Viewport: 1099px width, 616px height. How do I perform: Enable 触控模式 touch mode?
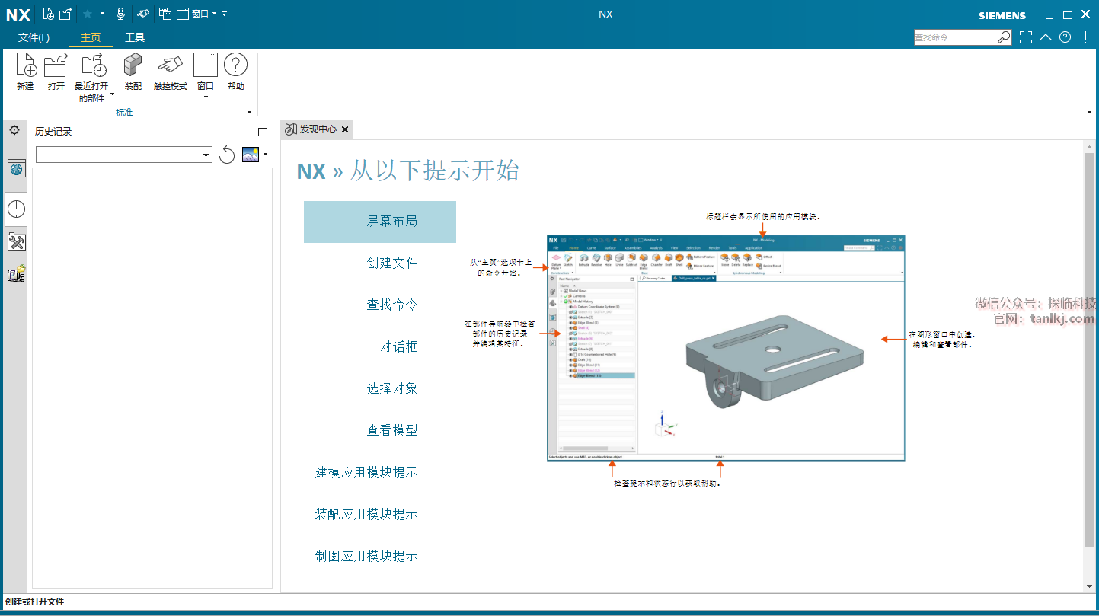[170, 67]
